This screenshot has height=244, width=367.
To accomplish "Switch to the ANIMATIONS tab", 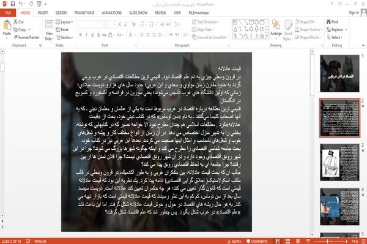I will (x=112, y=13).
